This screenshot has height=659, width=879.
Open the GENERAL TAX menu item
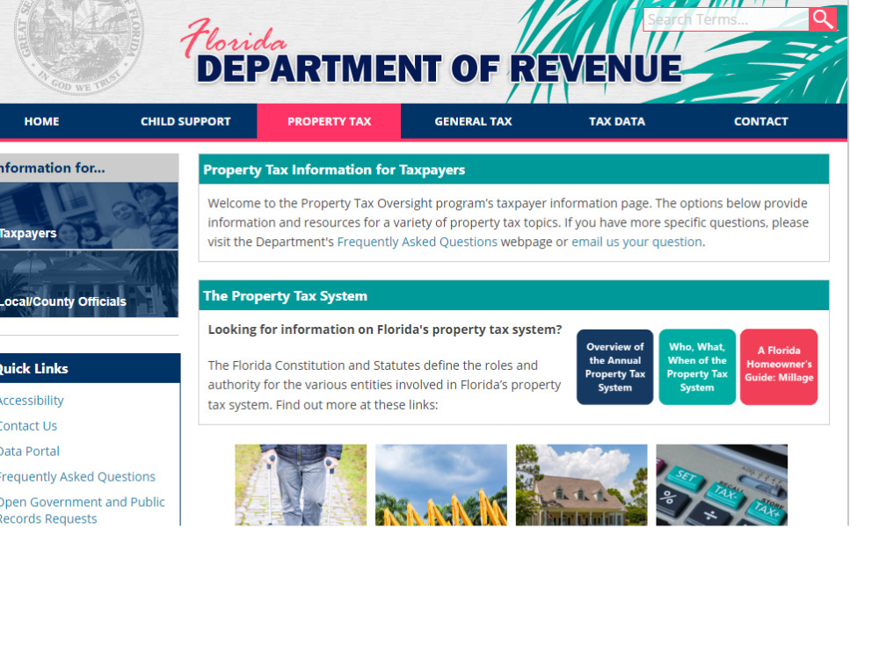(x=473, y=121)
